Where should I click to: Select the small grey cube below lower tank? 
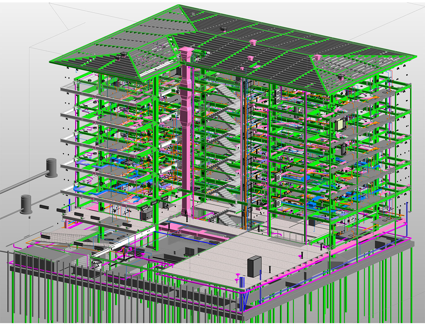(x=29, y=217)
